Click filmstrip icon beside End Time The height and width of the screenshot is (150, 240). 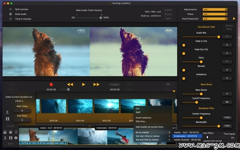tap(8, 119)
